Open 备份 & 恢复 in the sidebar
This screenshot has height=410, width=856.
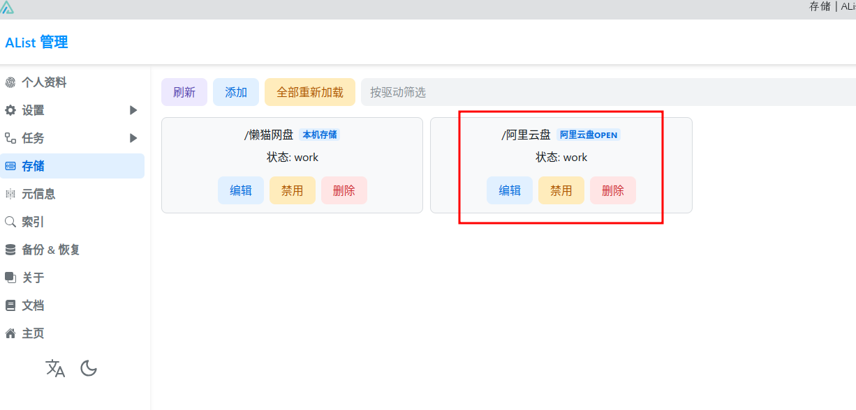coord(72,250)
